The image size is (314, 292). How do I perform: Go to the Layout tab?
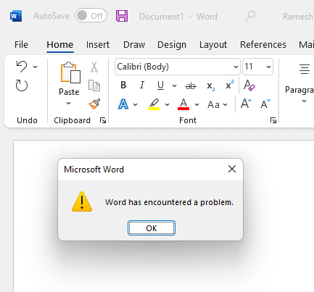[213, 45]
